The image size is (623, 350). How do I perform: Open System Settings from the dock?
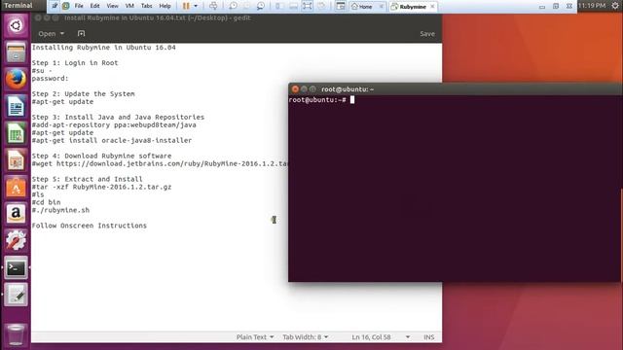pyautogui.click(x=16, y=241)
